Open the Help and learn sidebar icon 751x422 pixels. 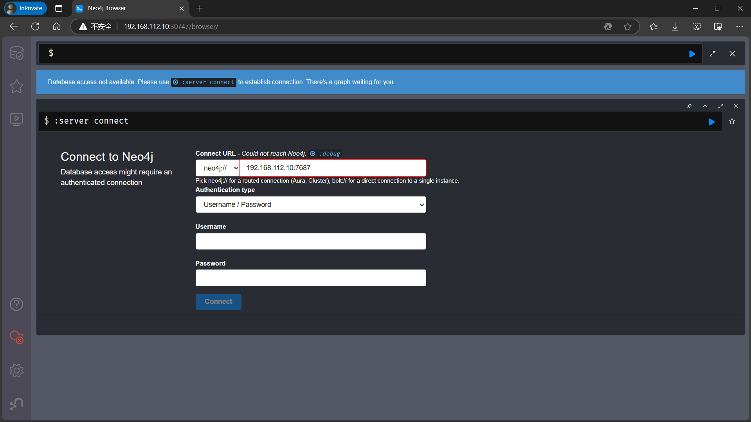coord(16,304)
